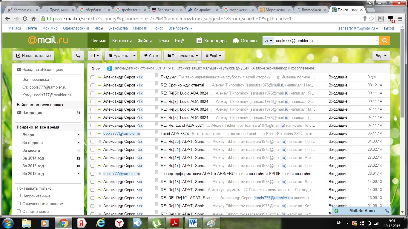Open Adobe Reader from the taskbar
408x229 pixels.
pyautogui.click(x=174, y=223)
